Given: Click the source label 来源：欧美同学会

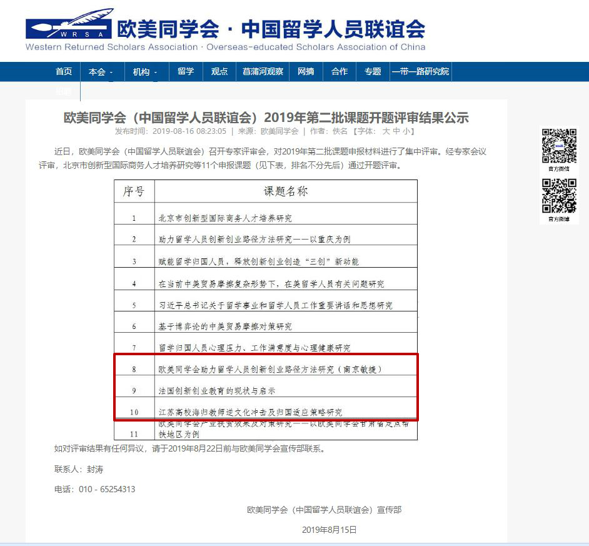Looking at the screenshot, I should pos(268,131).
